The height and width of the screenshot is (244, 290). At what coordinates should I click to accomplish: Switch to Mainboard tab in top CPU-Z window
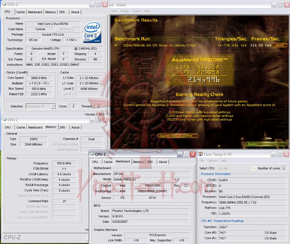(35, 12)
